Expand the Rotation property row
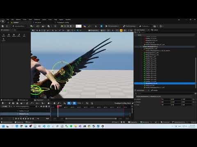 (135, 102)
